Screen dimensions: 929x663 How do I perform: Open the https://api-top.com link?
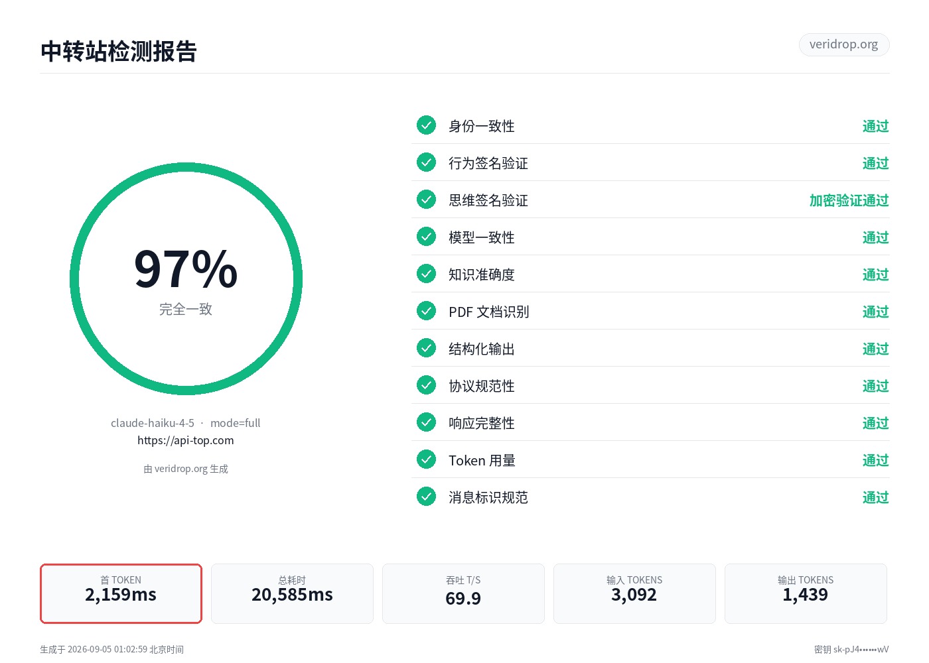tap(186, 440)
